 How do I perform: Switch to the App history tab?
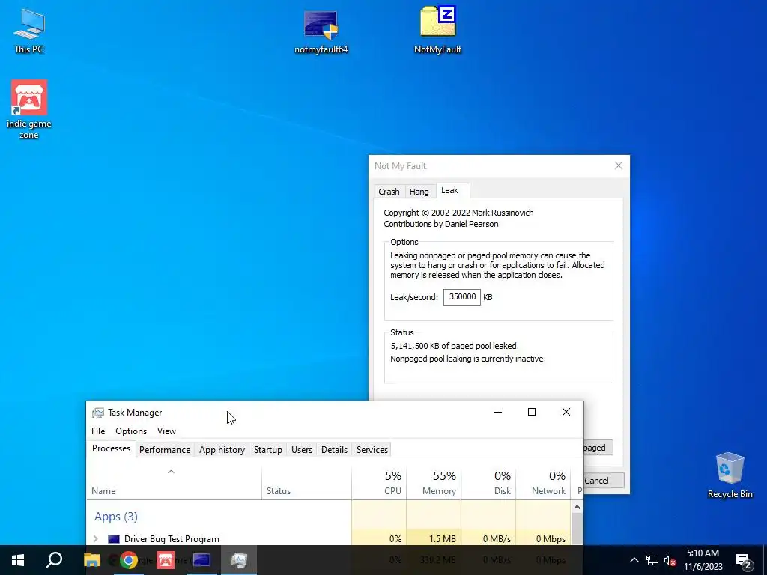pos(222,450)
